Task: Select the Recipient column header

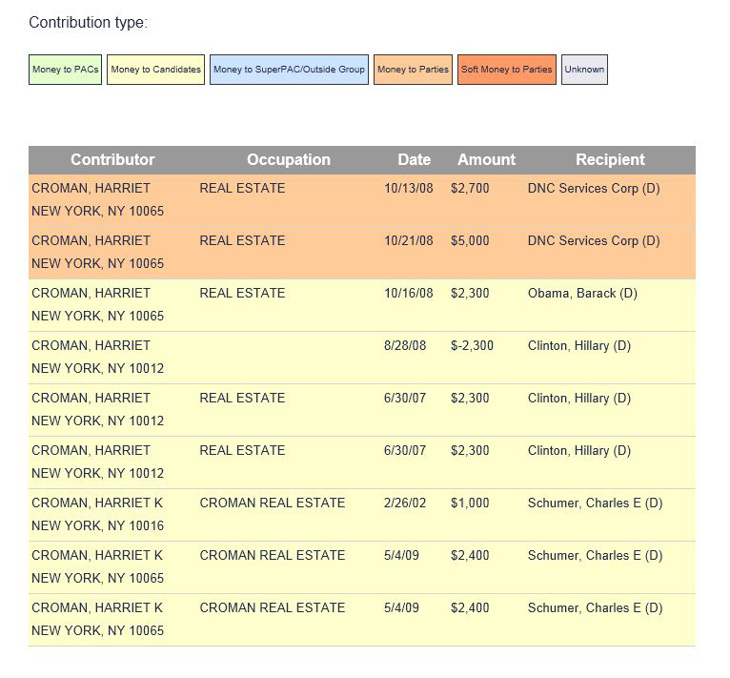Action: (610, 160)
